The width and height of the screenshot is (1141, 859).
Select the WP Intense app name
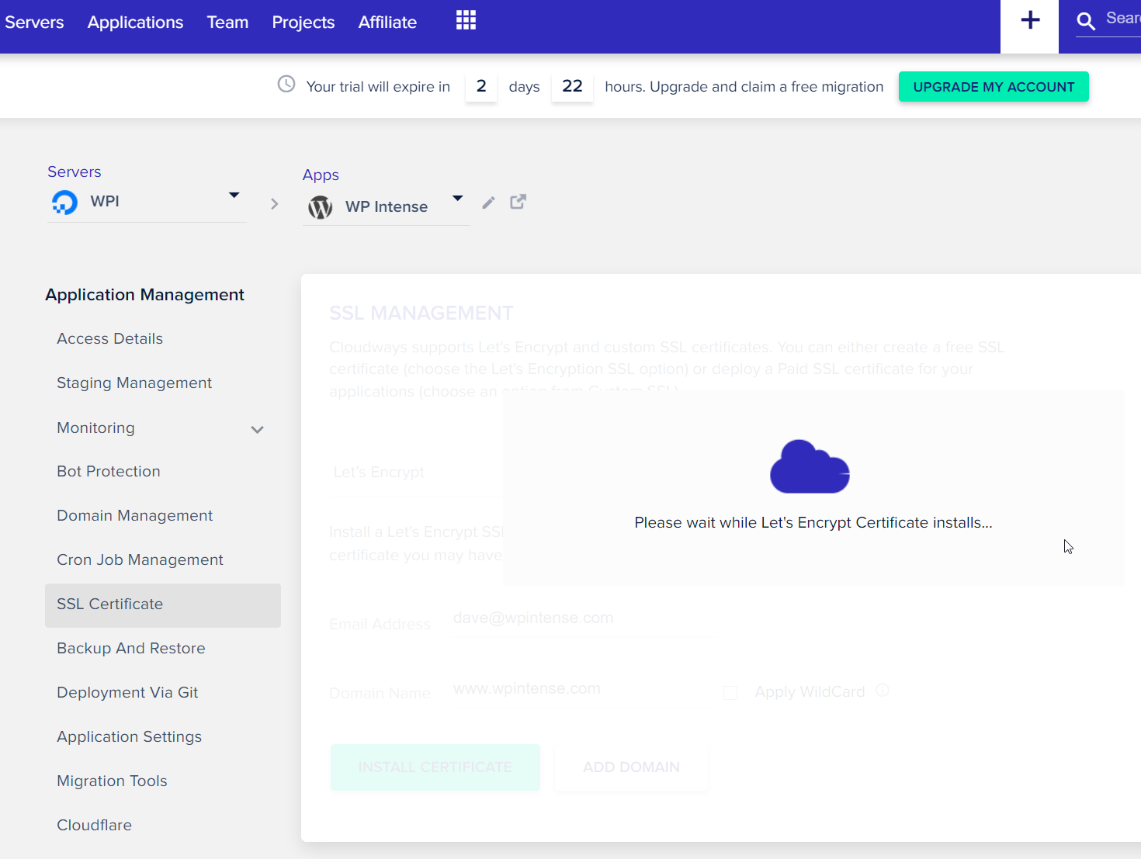coord(387,207)
